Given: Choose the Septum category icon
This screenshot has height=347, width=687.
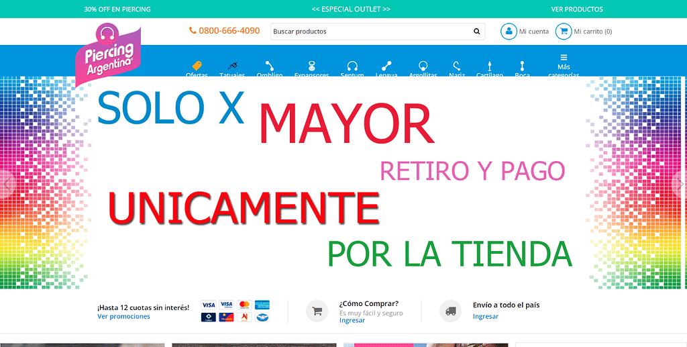Looking at the screenshot, I should 352,66.
